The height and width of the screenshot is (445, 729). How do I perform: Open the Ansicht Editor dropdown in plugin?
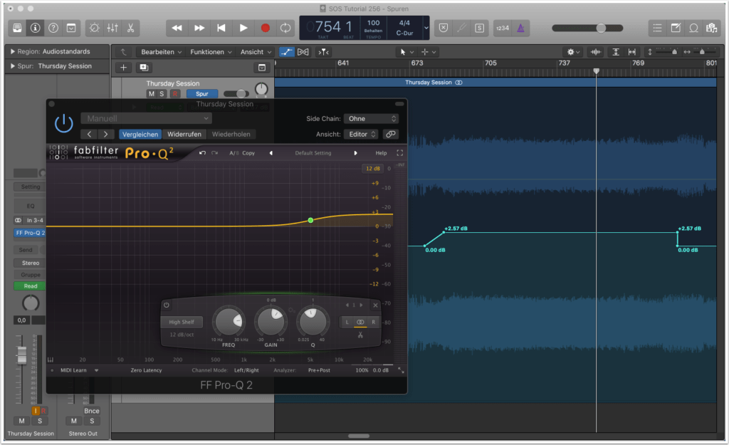point(361,134)
